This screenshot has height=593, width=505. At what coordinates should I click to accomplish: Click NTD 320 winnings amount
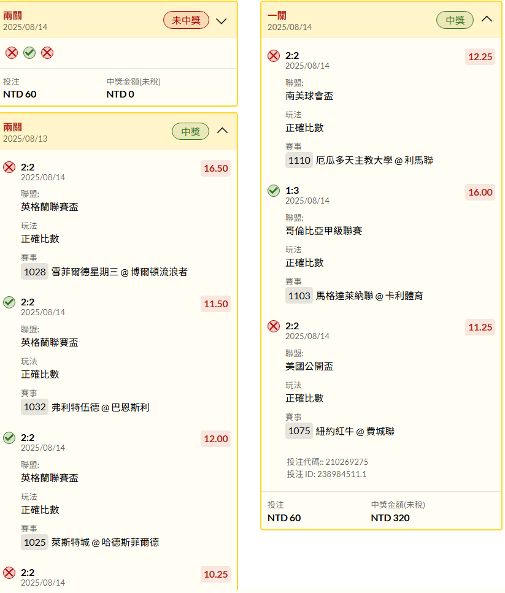[390, 518]
